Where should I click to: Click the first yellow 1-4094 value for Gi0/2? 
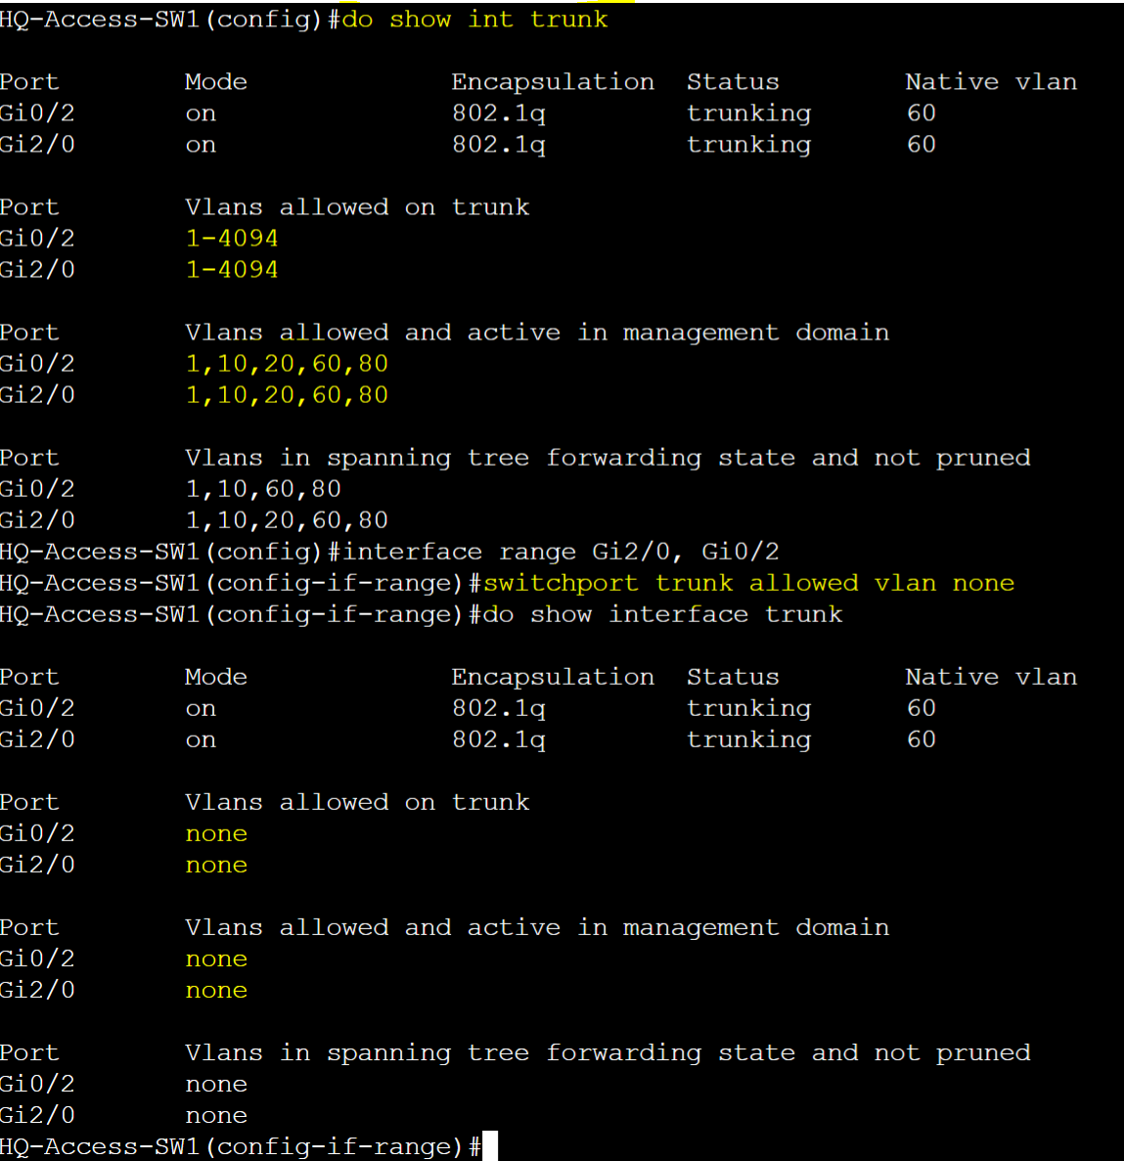[232, 238]
